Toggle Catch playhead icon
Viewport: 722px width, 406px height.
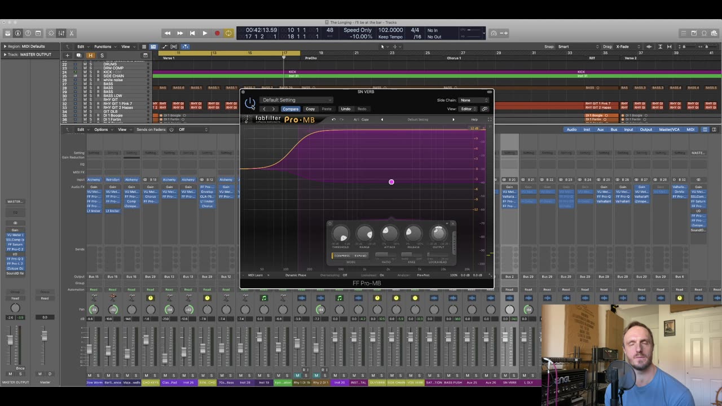click(185, 47)
